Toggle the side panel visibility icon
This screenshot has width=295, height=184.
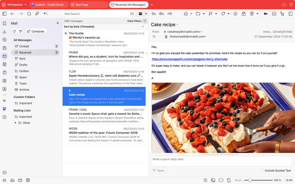pos(4,14)
